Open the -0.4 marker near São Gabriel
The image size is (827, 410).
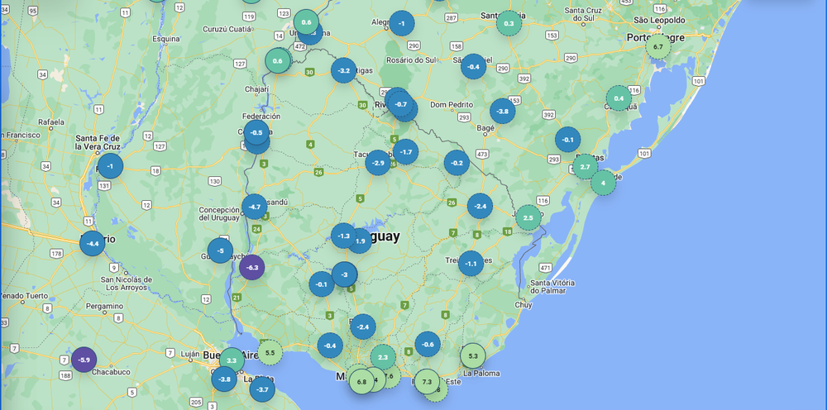(x=474, y=66)
